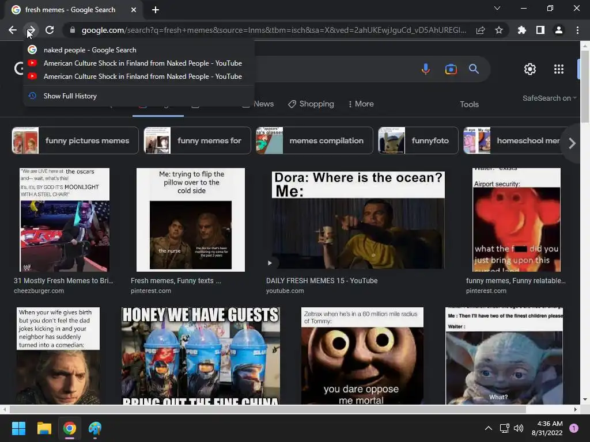This screenshot has width=590, height=442.
Task: Open the Moonlight steel chair meme image
Action: (65, 219)
